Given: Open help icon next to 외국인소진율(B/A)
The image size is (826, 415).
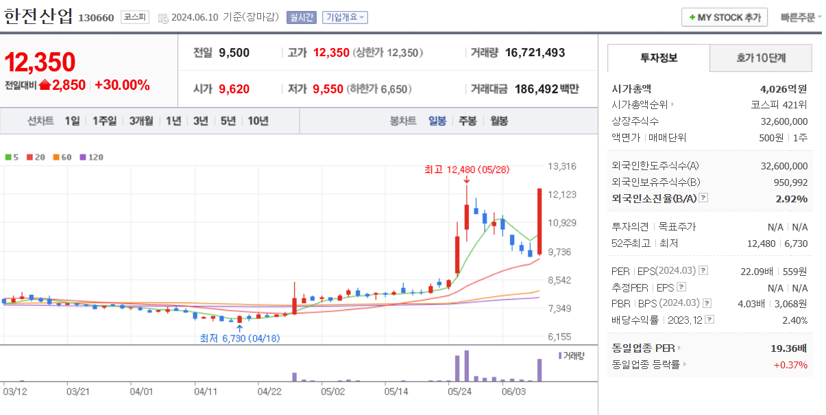Looking at the screenshot, I should tap(703, 199).
